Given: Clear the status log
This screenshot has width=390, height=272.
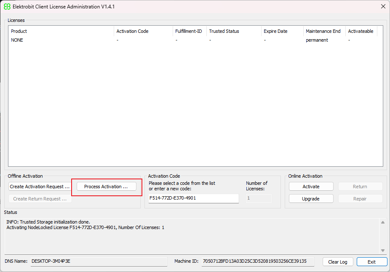Looking at the screenshot, I should [338, 261].
